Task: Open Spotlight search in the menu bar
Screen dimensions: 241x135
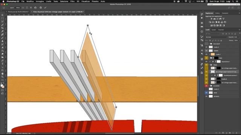Action: (x=233, y=1)
